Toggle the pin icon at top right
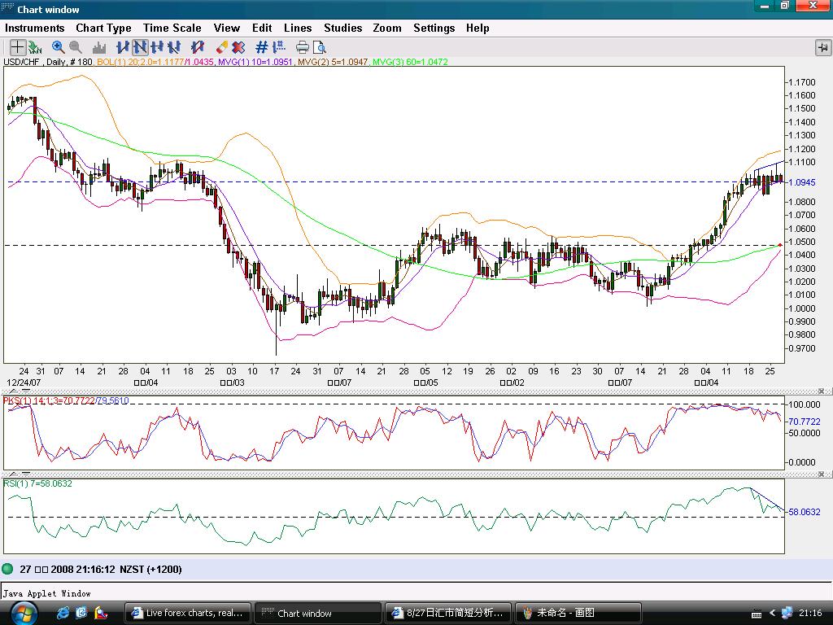833x625 pixels. click(x=822, y=47)
